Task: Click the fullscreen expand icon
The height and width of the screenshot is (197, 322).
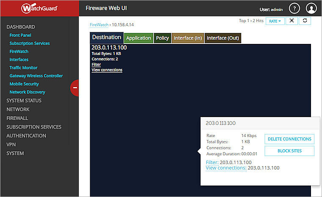Action: click(292, 21)
